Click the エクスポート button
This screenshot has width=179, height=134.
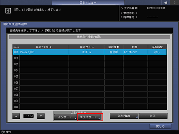coord(89,117)
